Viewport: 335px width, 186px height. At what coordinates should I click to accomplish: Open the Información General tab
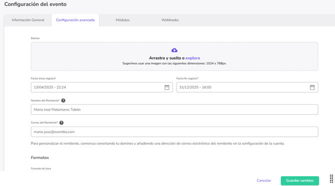28,20
